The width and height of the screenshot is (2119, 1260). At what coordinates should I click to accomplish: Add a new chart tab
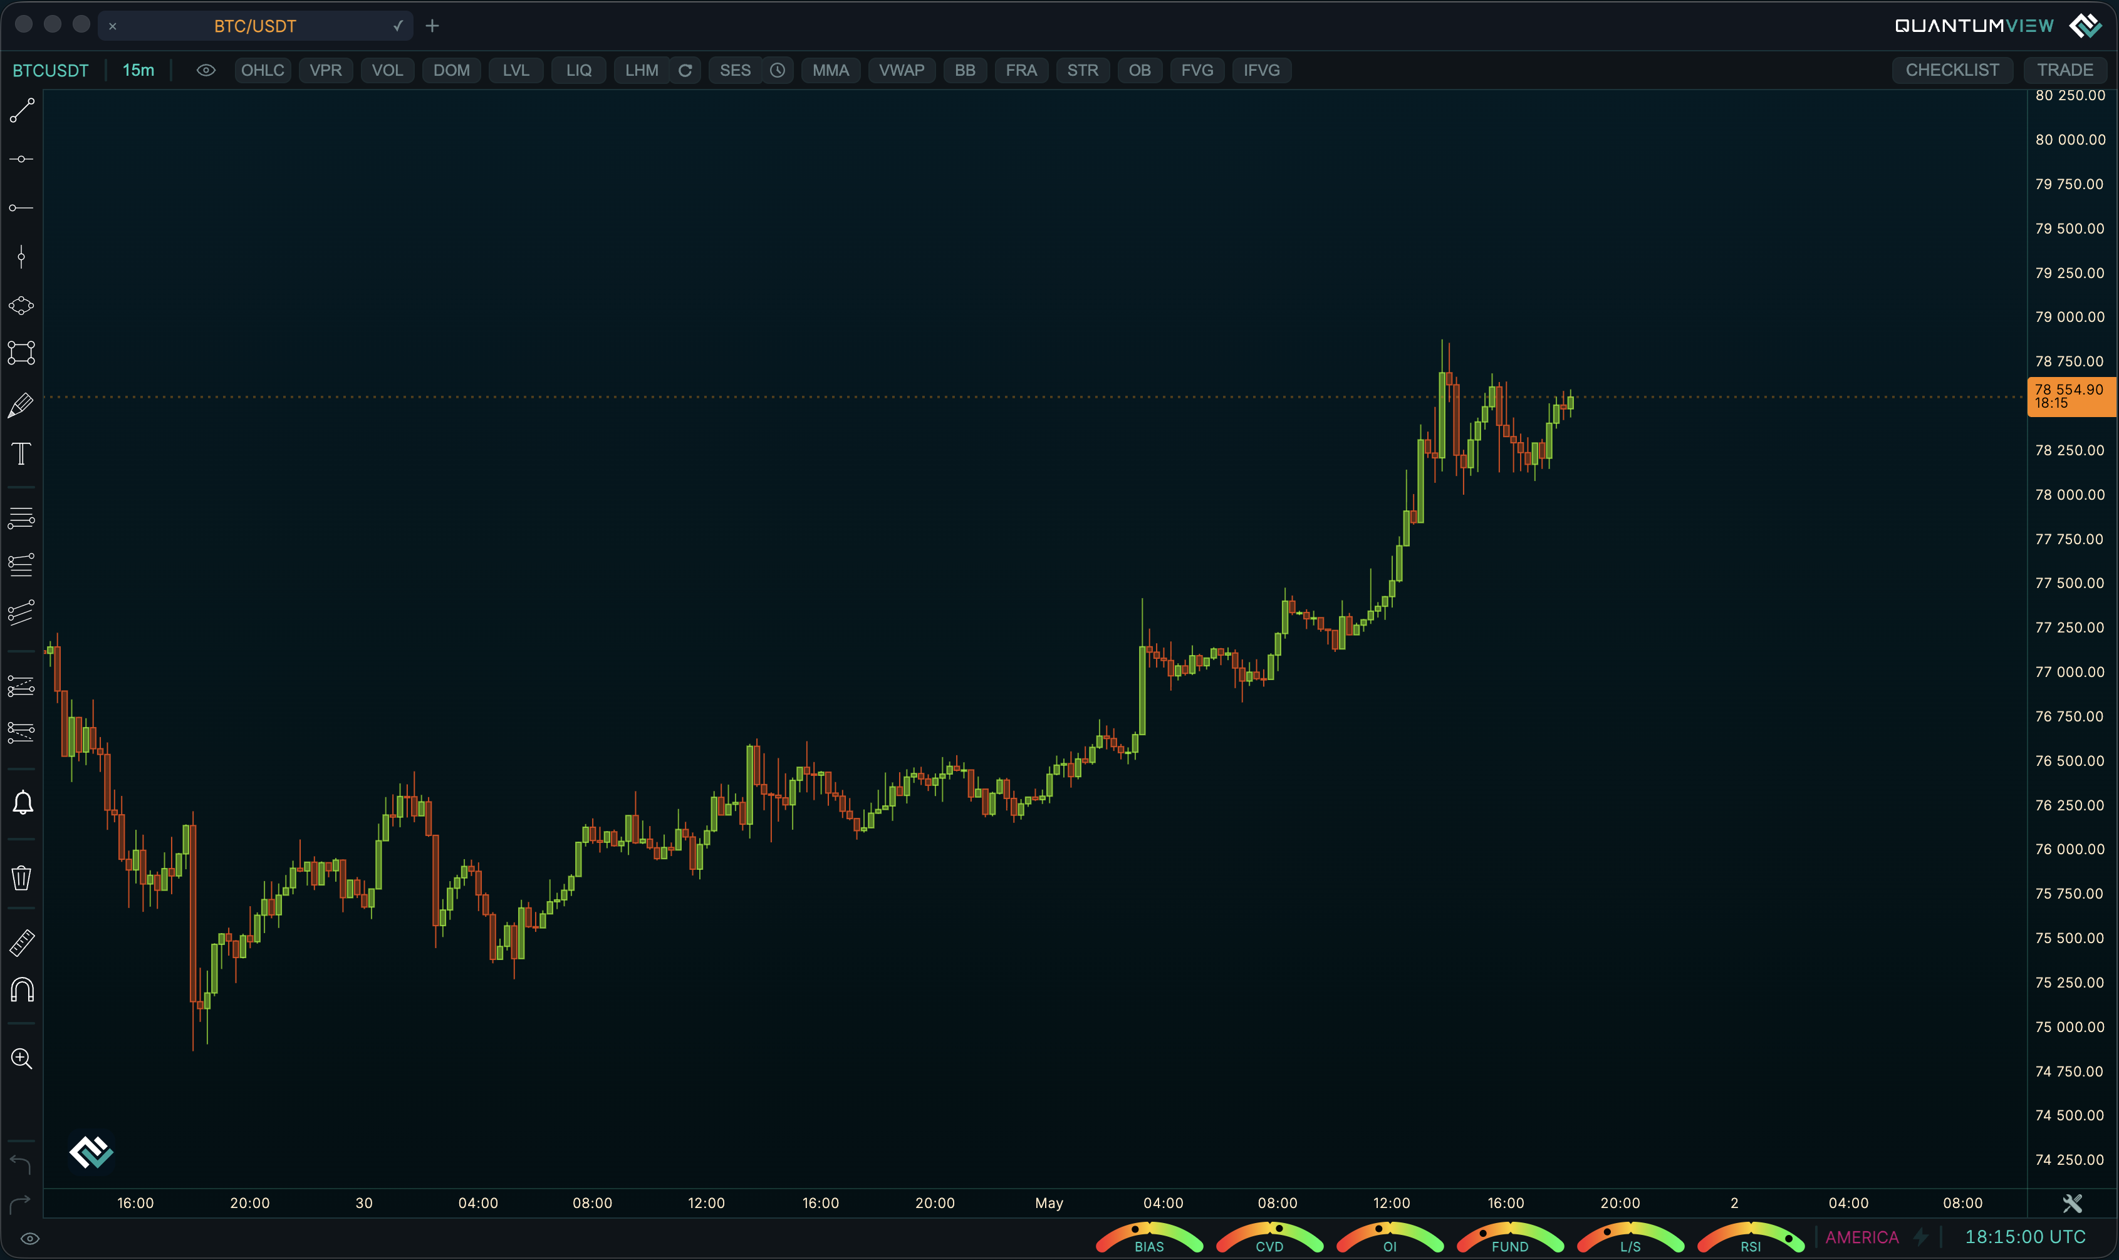click(432, 26)
